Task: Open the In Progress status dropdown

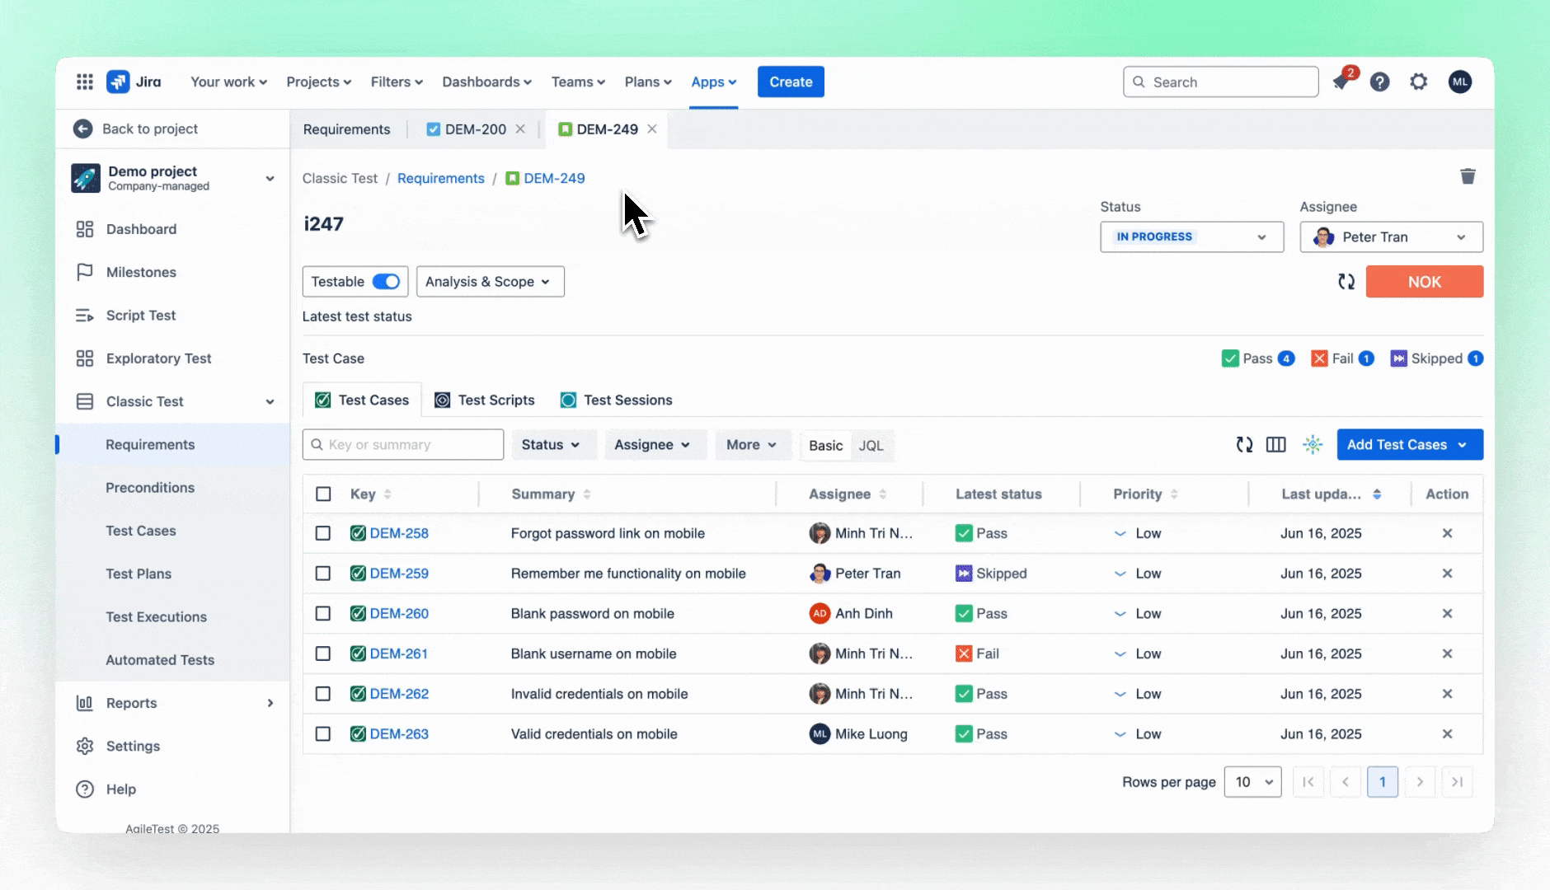Action: pyautogui.click(x=1191, y=237)
